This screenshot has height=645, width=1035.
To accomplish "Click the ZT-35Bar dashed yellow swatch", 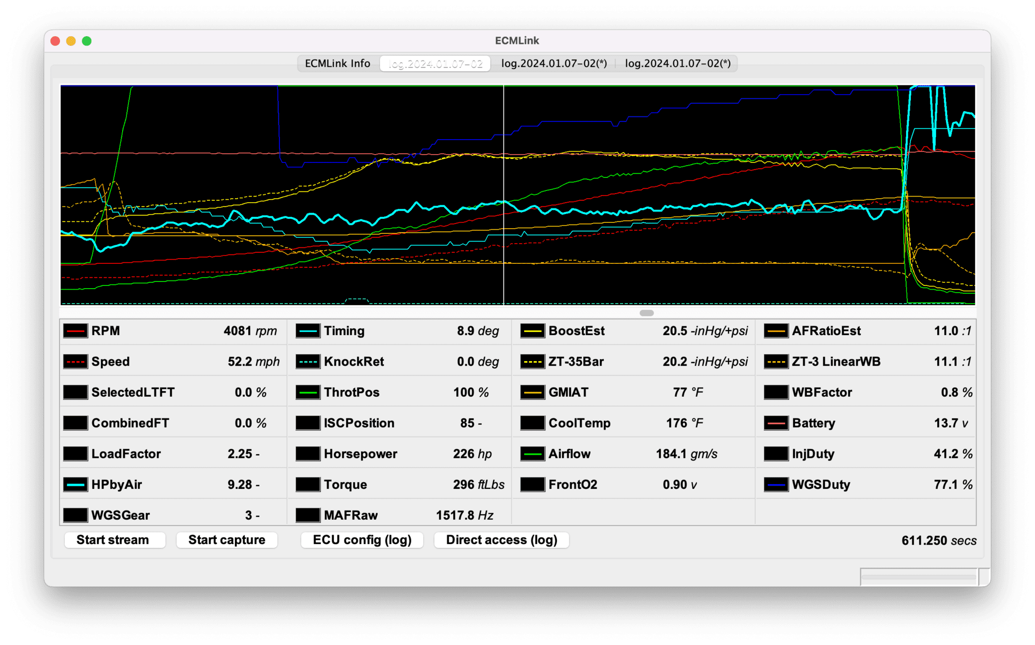I will pos(533,362).
